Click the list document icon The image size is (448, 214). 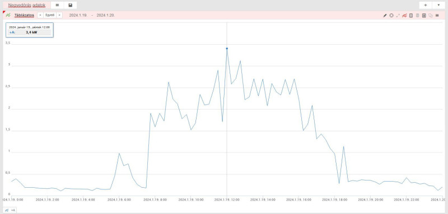click(x=424, y=16)
